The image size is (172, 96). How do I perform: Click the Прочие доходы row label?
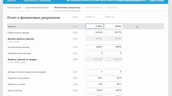(15, 91)
